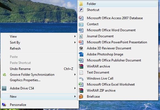Expand the Sort By submenu arrow
160x110 pixels.
75,42
